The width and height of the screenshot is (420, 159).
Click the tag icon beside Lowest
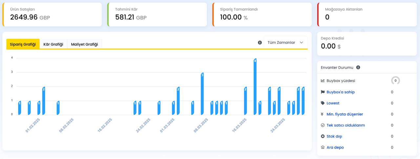[x=323, y=103]
